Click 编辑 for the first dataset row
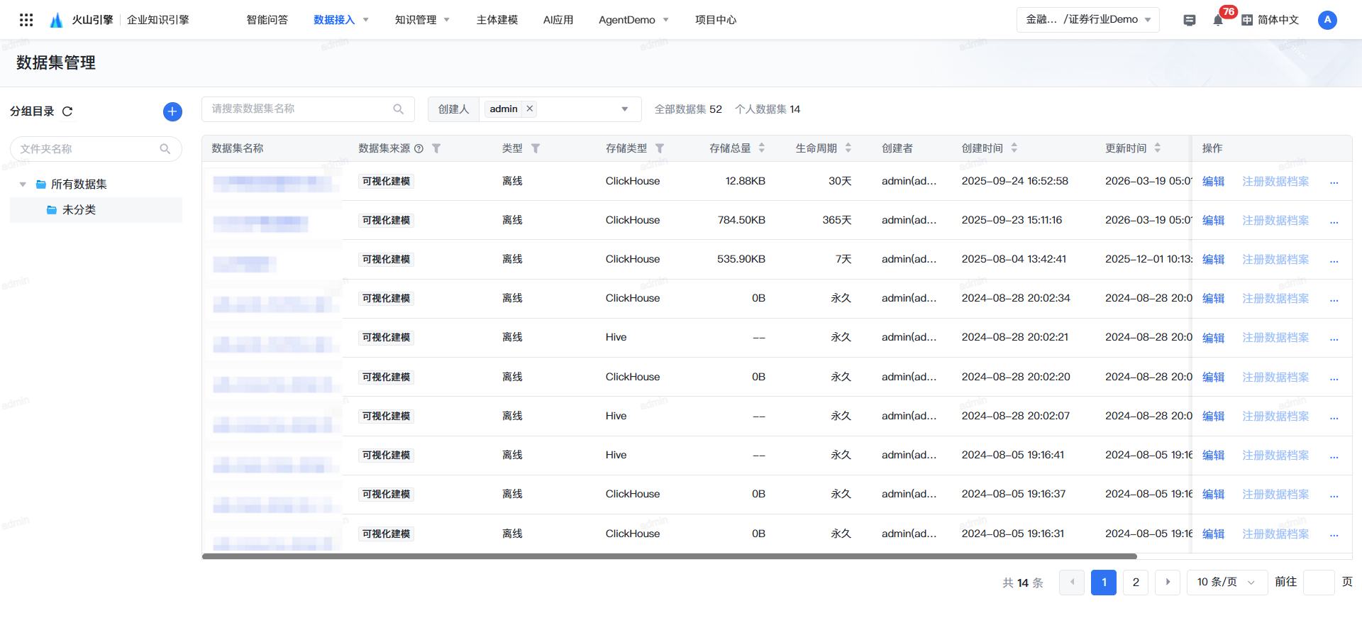Screen dimensions: 1362x623 1213,181
